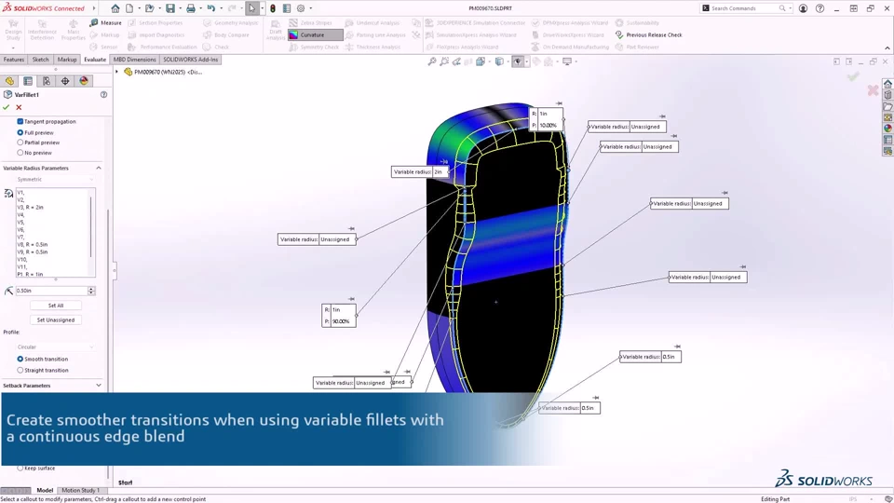
Task: Select the Full preview option
Action: (20, 132)
